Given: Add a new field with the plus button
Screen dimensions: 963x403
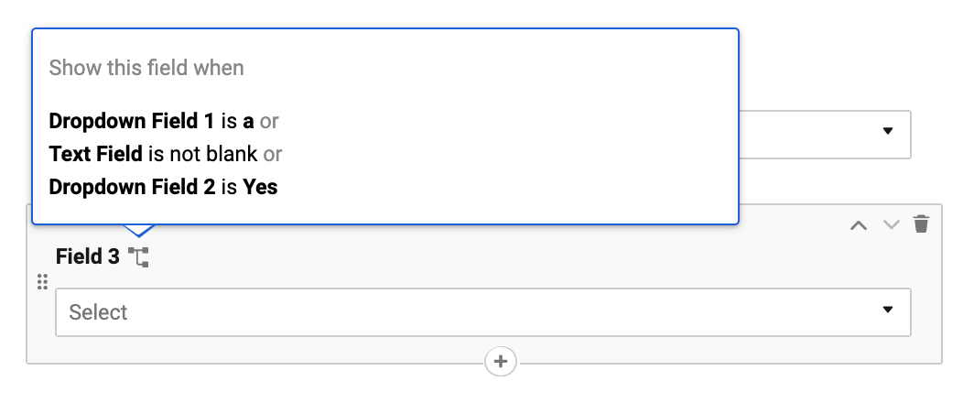Looking at the screenshot, I should coord(501,362).
